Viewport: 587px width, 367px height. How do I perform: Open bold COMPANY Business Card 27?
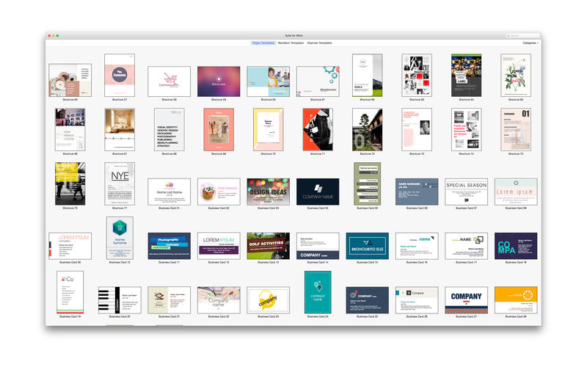[467, 300]
